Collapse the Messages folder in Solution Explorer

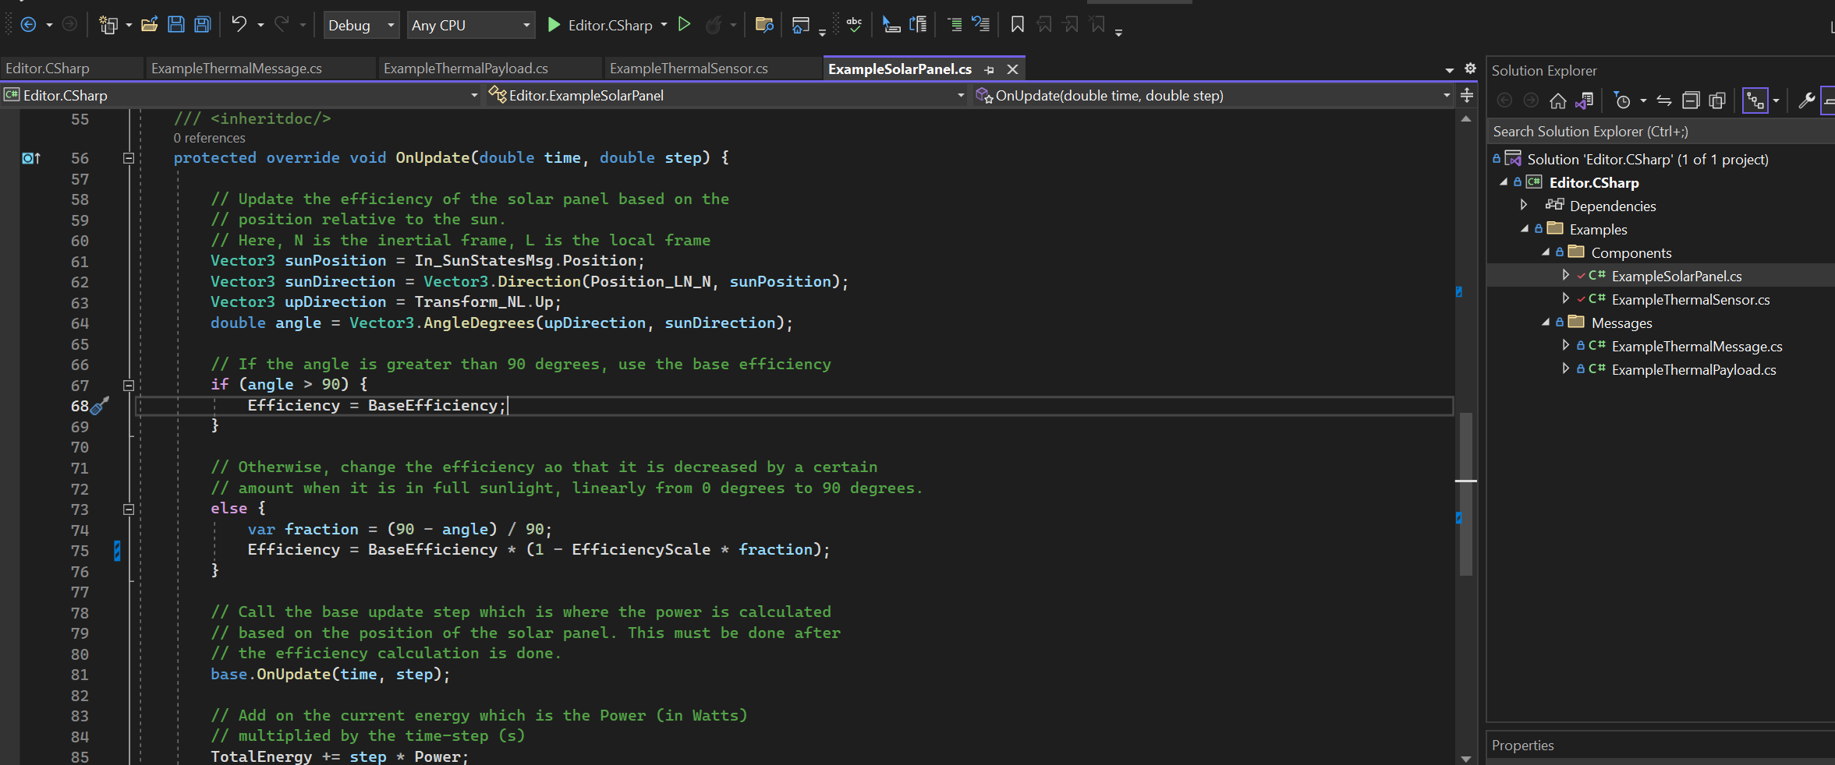(x=1546, y=323)
